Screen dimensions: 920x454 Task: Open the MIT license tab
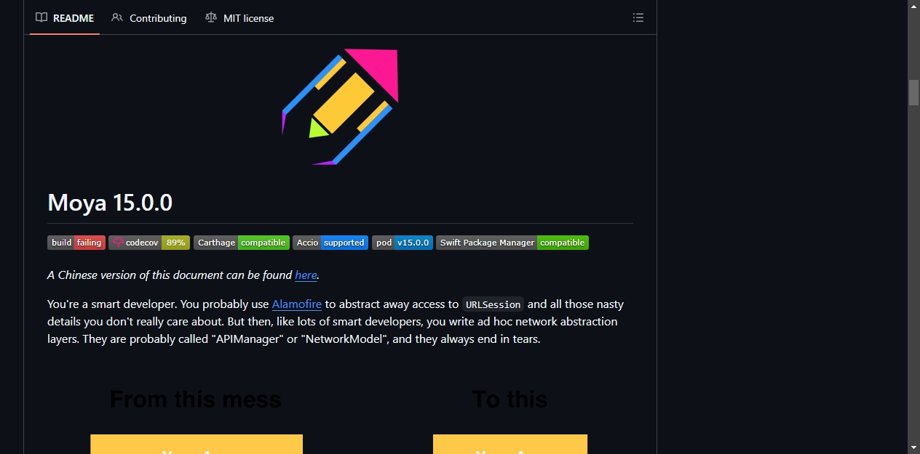coord(239,18)
